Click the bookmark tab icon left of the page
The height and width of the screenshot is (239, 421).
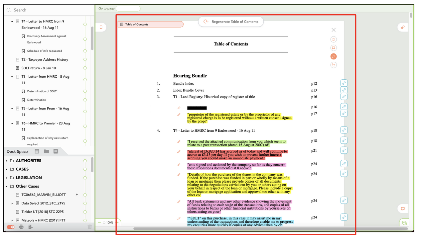[101, 28]
